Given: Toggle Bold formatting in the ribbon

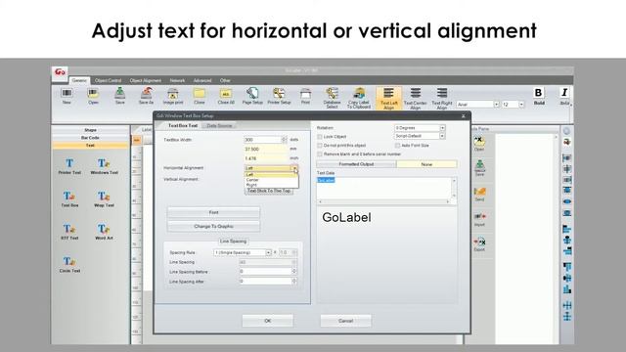Looking at the screenshot, I should pos(539,96).
